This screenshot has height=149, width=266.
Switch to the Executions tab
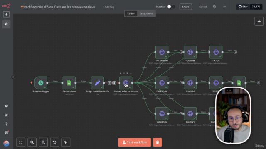(x=146, y=14)
